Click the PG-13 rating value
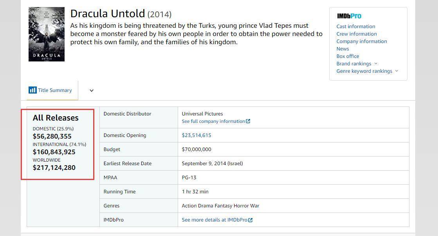 click(189, 178)
